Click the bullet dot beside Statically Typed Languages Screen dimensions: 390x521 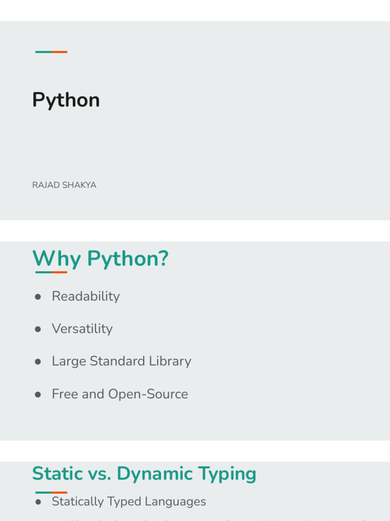(x=38, y=502)
